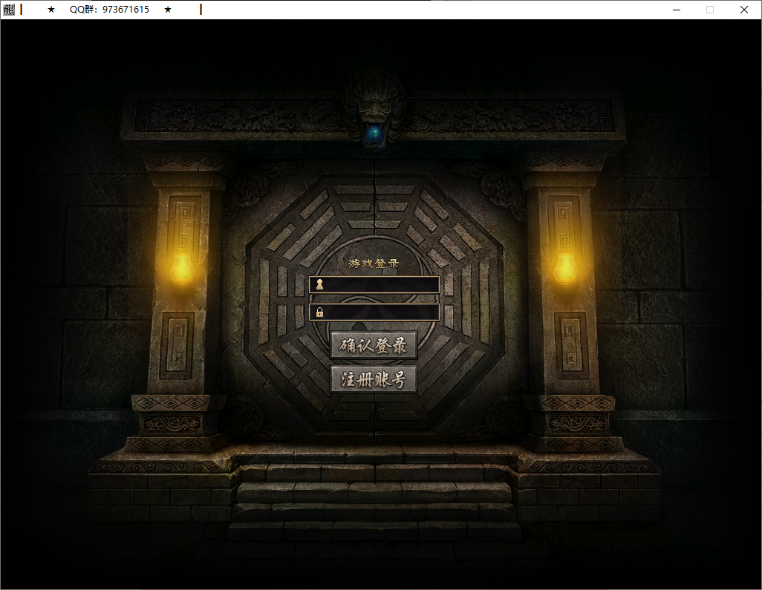The image size is (762, 590).
Task: Click the blue gem under the lion head
Action: [x=375, y=134]
